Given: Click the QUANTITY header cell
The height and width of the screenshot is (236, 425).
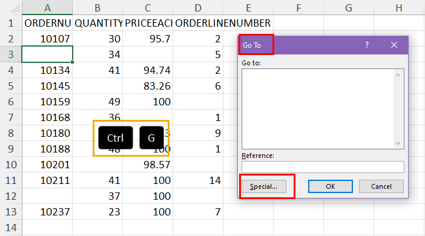Looking at the screenshot, I should [97, 23].
